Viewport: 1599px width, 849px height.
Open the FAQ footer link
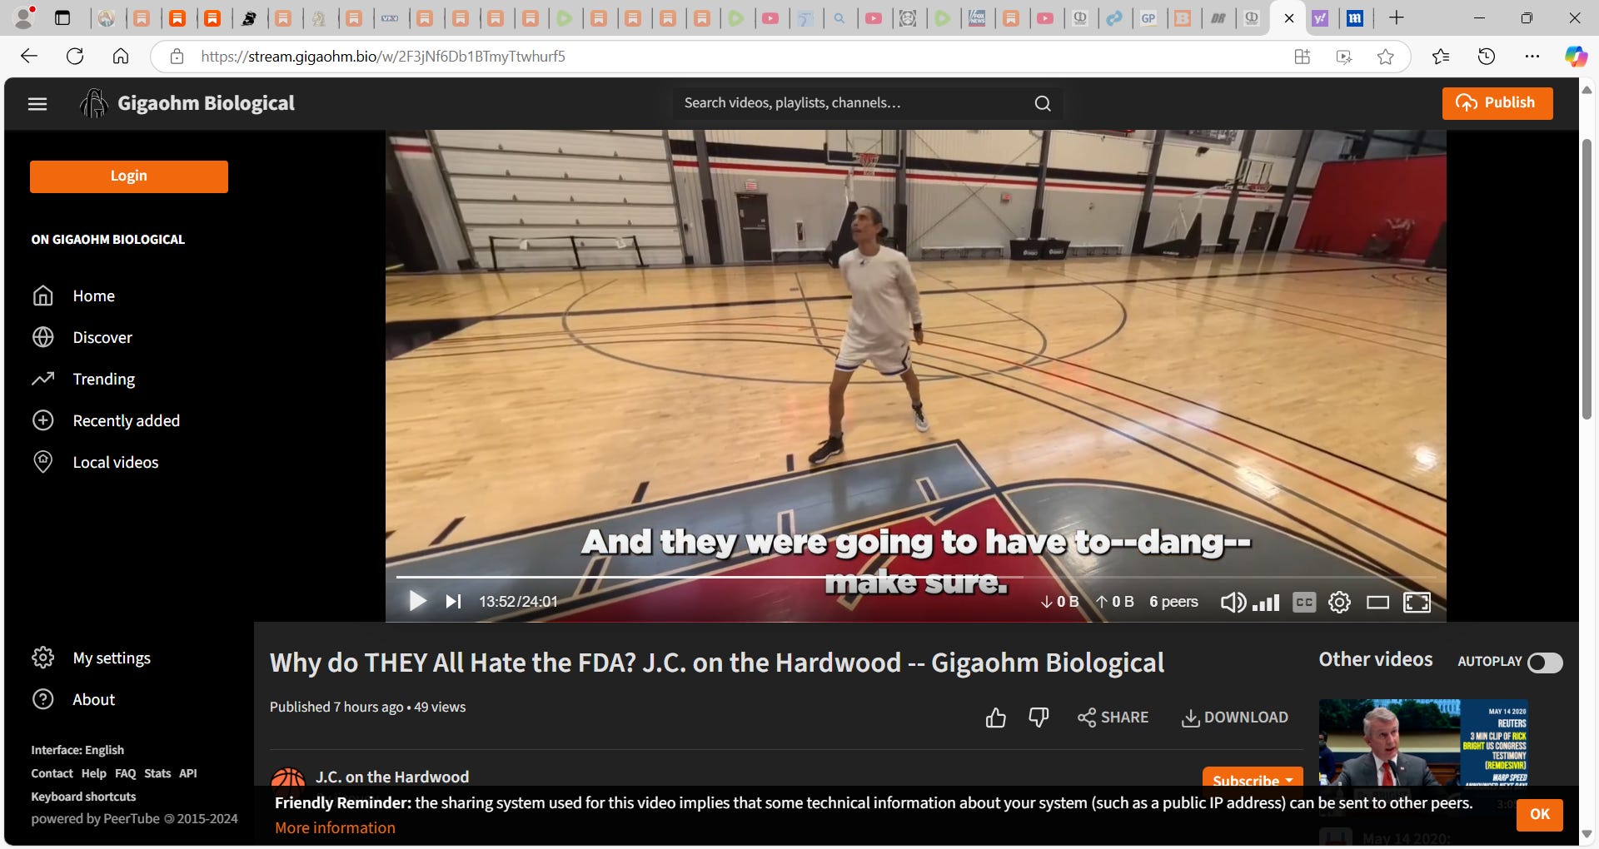click(126, 773)
